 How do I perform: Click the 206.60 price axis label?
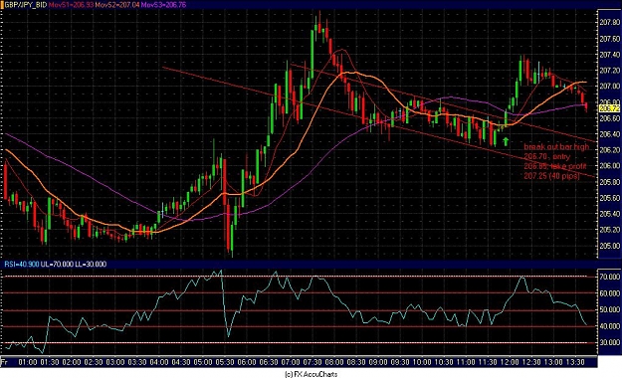tap(610, 118)
